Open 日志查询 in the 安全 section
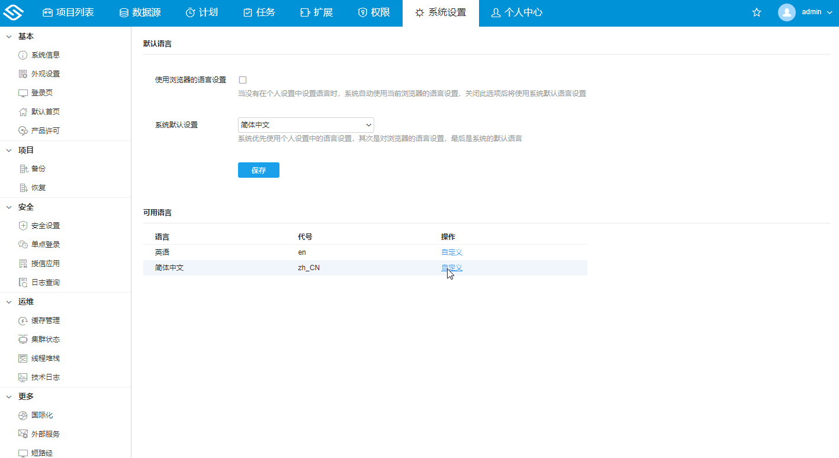This screenshot has width=839, height=458. 45,282
